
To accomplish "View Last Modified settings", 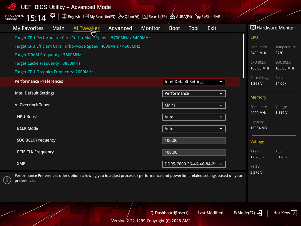I will click(210, 213).
